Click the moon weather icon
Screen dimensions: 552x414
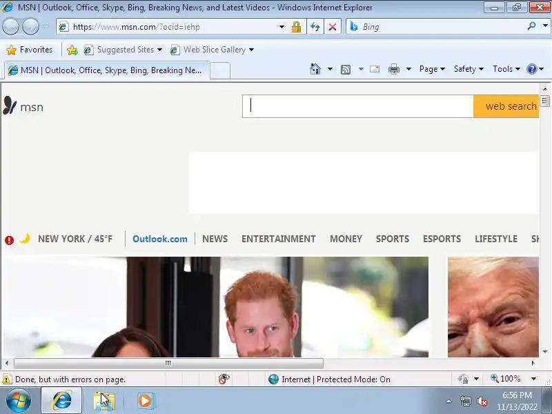[25, 238]
